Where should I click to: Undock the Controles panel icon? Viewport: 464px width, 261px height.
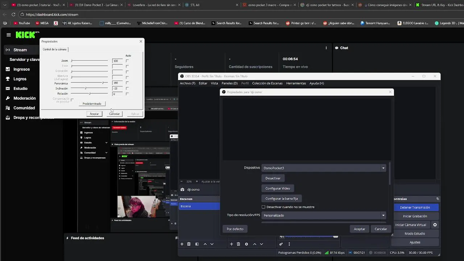[x=438, y=199]
